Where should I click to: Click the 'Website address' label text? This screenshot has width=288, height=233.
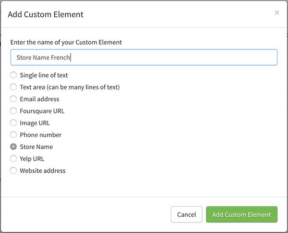(43, 171)
